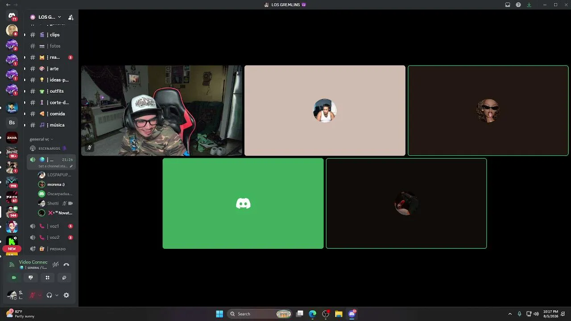Image resolution: width=571 pixels, height=321 pixels.
Task: Show hidden system tray icons
Action: tap(510, 314)
